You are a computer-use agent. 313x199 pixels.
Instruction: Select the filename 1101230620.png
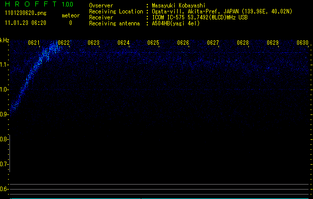(x=26, y=13)
